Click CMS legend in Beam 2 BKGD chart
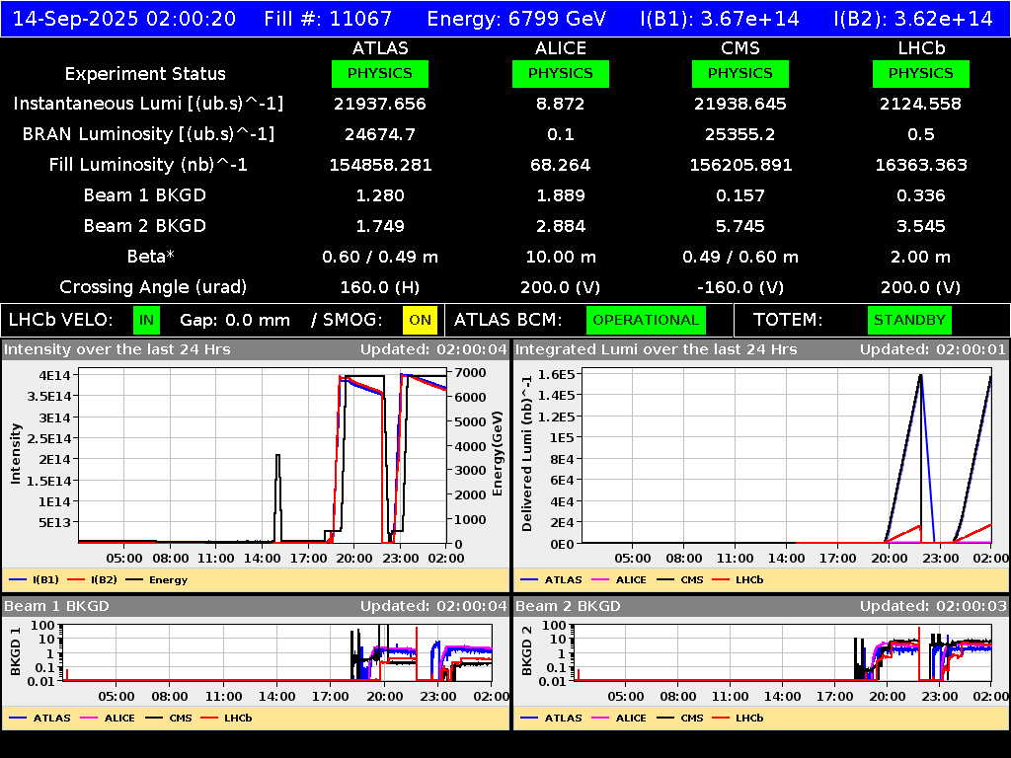This screenshot has width=1011, height=758. (x=680, y=718)
